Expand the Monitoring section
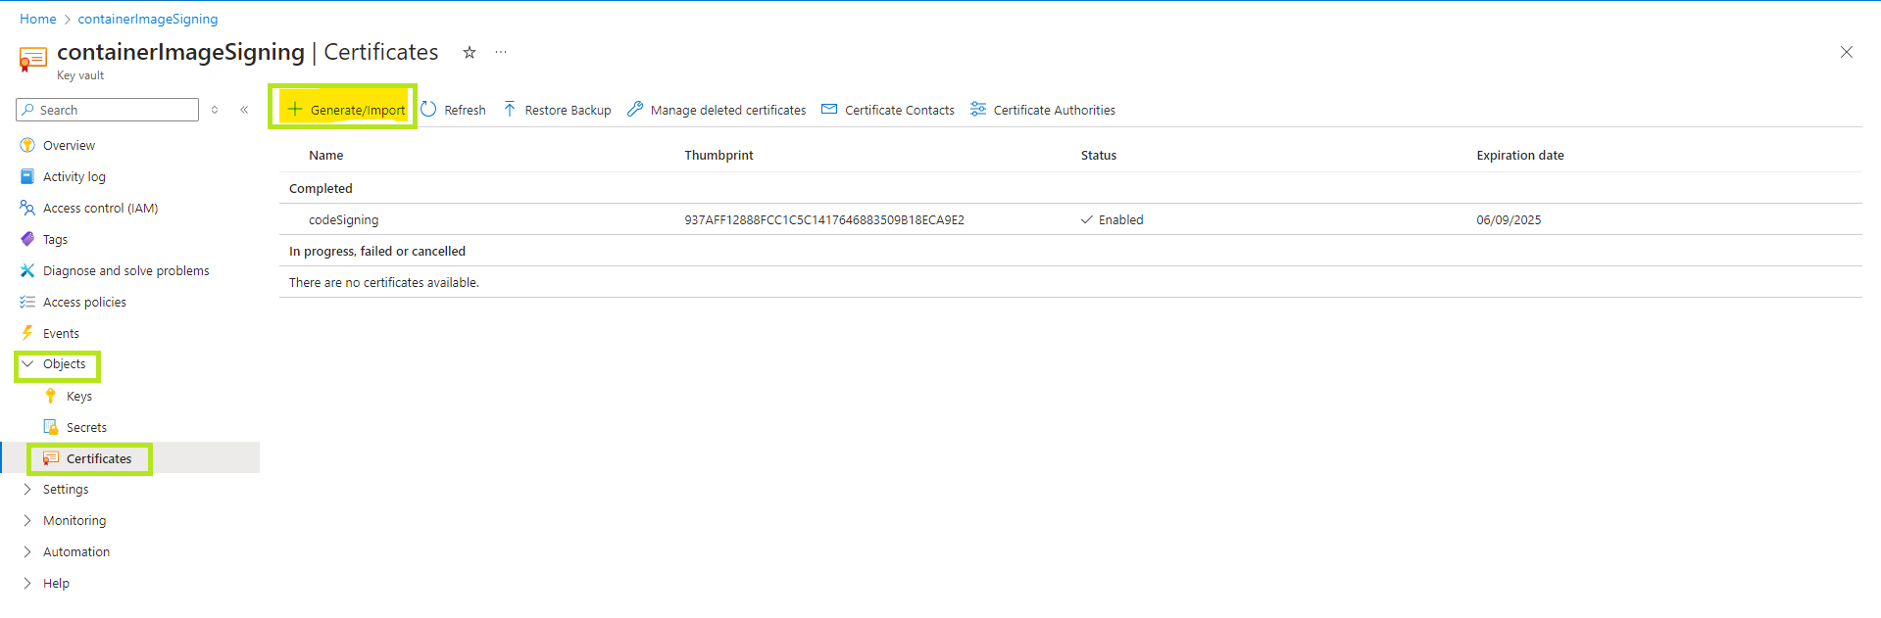Image resolution: width=1881 pixels, height=618 pixels. (27, 520)
